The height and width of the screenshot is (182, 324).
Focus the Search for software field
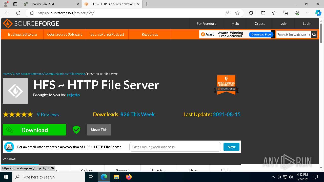[x=294, y=35]
